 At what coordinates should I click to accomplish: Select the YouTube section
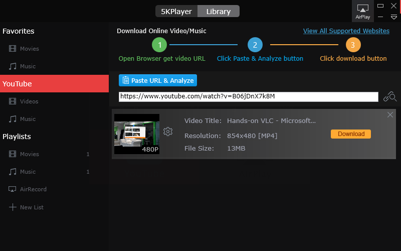coord(54,83)
